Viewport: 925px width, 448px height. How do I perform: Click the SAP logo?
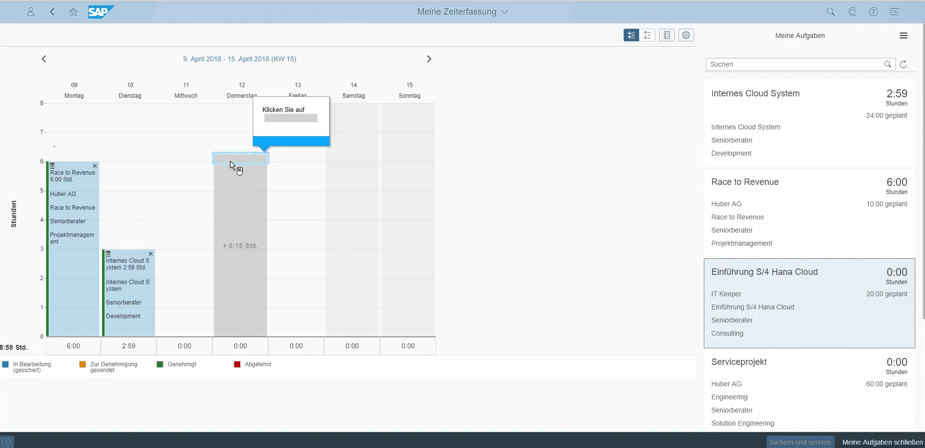101,12
